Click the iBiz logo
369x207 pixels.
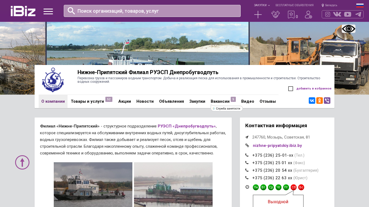click(x=23, y=11)
